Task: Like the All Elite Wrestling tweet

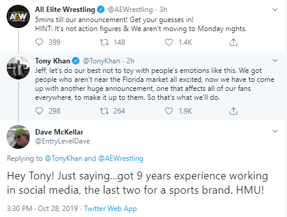Action: (169, 42)
